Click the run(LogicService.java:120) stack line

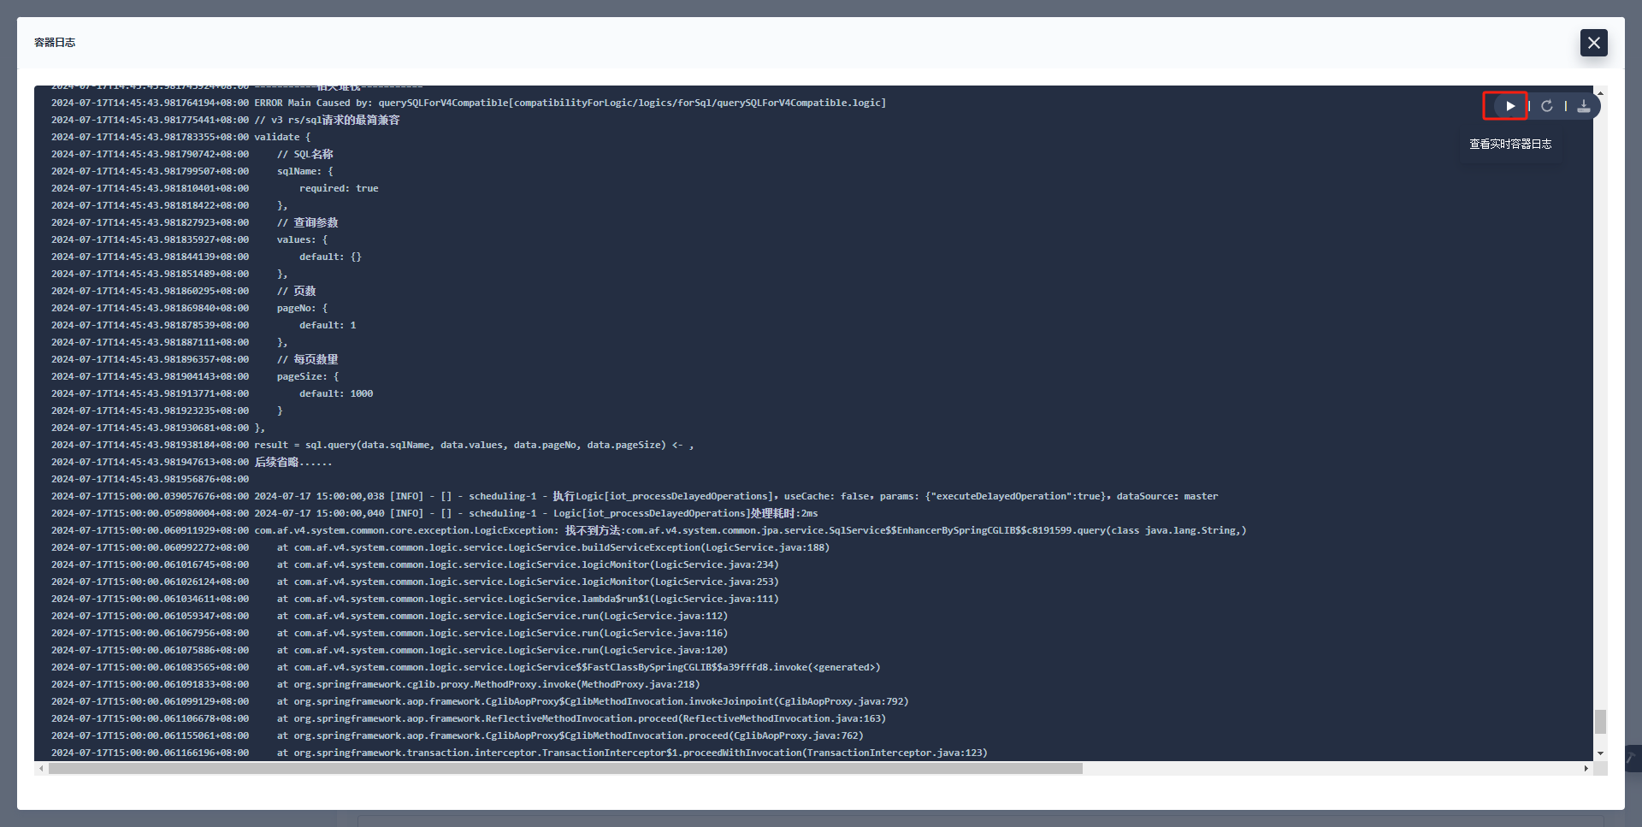[389, 650]
